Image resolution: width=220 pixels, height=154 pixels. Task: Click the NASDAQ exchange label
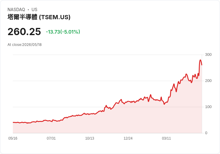pyautogui.click(x=16, y=10)
